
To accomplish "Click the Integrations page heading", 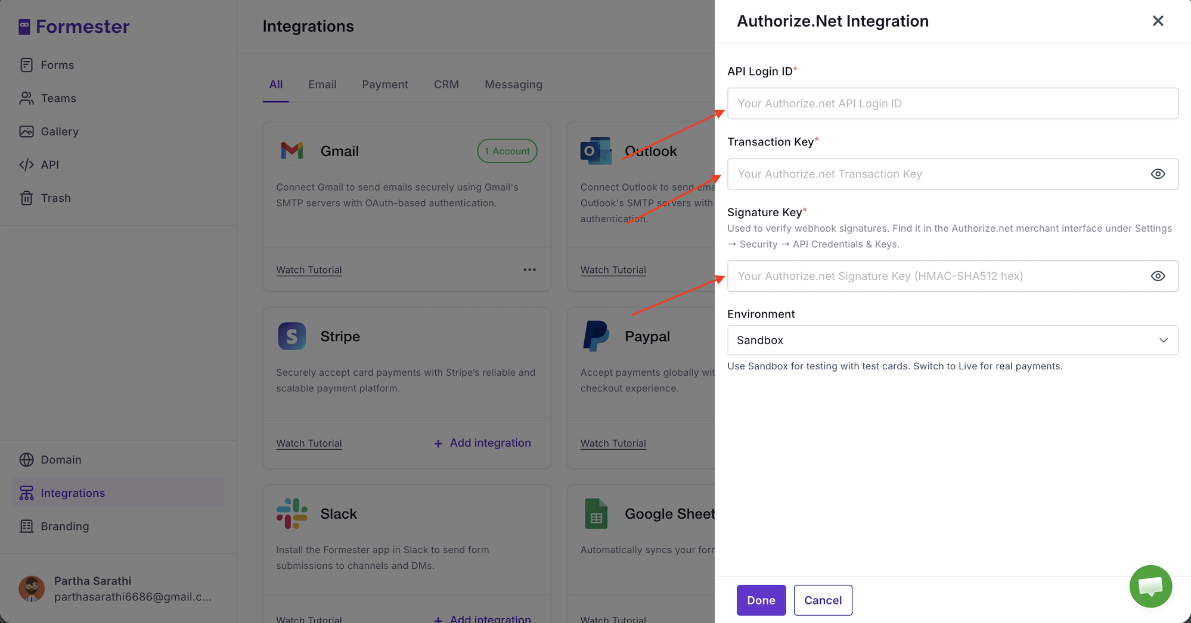I will pyautogui.click(x=308, y=26).
